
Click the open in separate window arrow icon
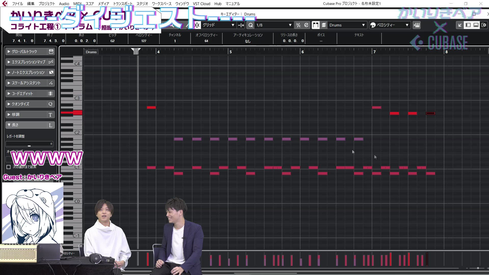click(x=460, y=25)
